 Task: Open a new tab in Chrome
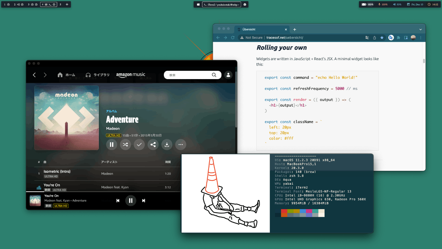click(x=295, y=29)
